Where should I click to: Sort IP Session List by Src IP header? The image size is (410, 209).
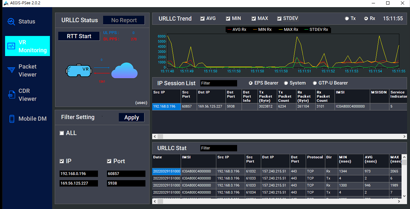(x=166, y=96)
